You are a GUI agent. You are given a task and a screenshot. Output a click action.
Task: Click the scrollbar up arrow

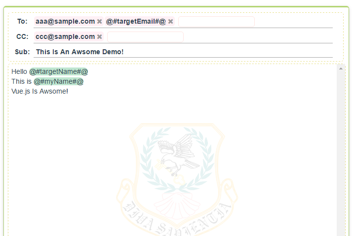(x=341, y=68)
